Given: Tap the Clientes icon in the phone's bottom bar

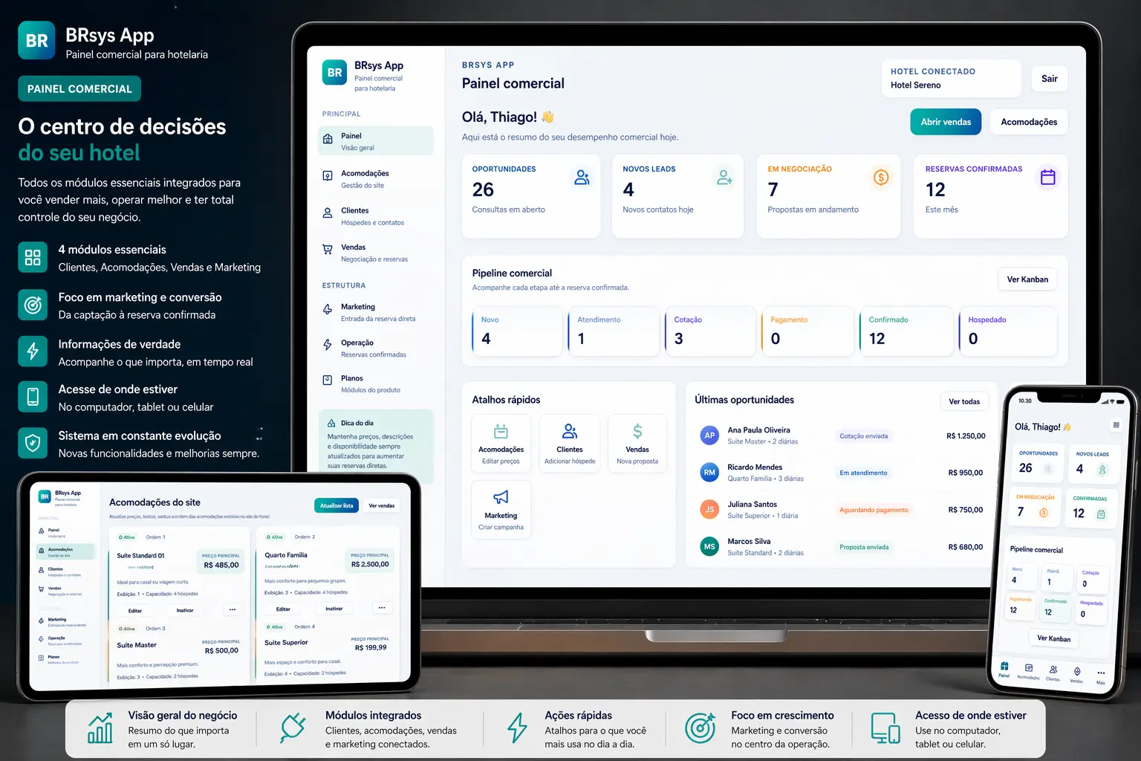Looking at the screenshot, I should coord(1053,672).
